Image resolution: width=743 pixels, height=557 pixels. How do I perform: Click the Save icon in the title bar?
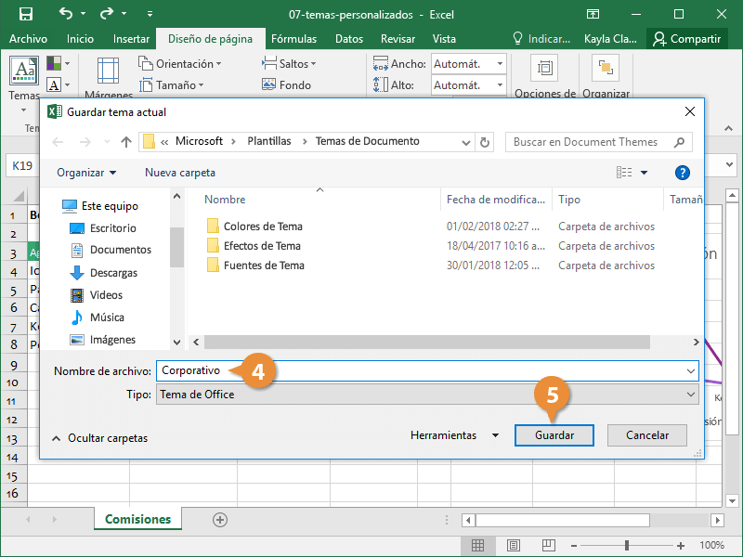(25, 14)
